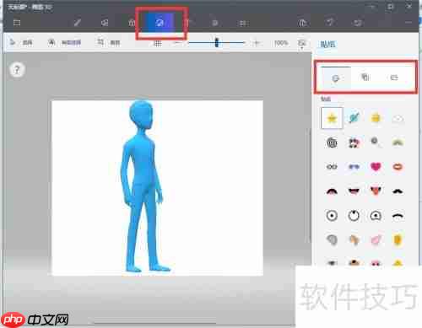
Task: Open the question mark help button
Action: (x=17, y=69)
